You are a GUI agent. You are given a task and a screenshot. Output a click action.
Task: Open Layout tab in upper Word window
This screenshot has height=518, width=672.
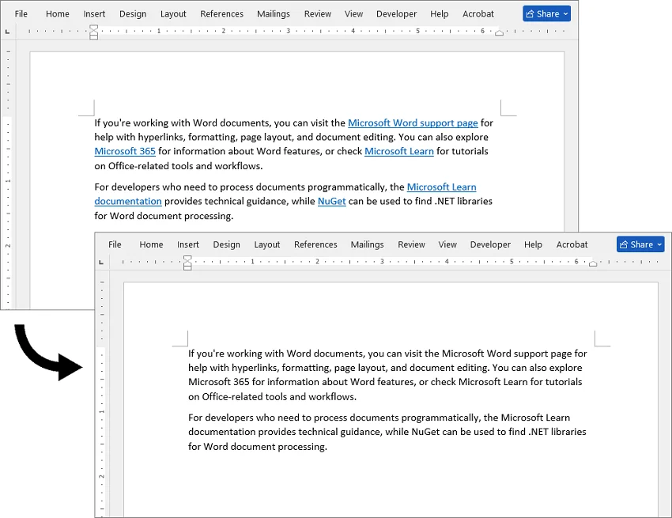pyautogui.click(x=173, y=13)
